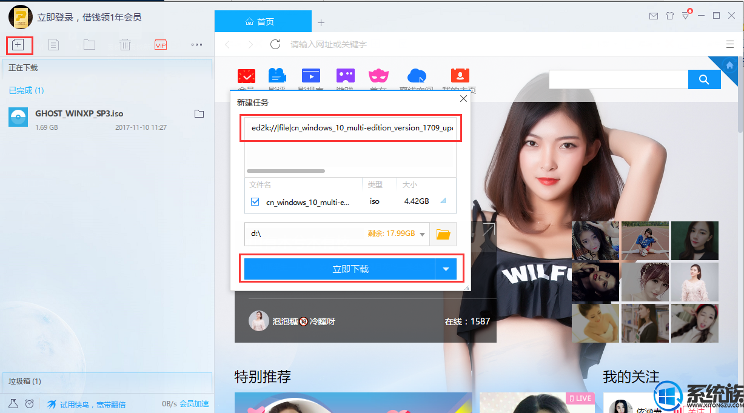Expand file details triangle beside 4.42GB
744x413 pixels.
pyautogui.click(x=443, y=201)
